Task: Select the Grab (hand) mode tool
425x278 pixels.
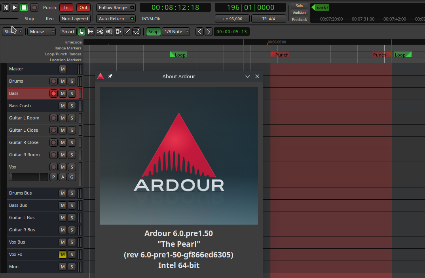Action: click(82, 32)
